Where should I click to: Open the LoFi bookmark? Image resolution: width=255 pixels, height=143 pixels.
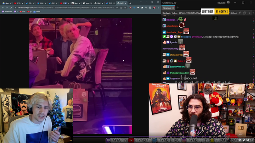[x=22, y=12]
